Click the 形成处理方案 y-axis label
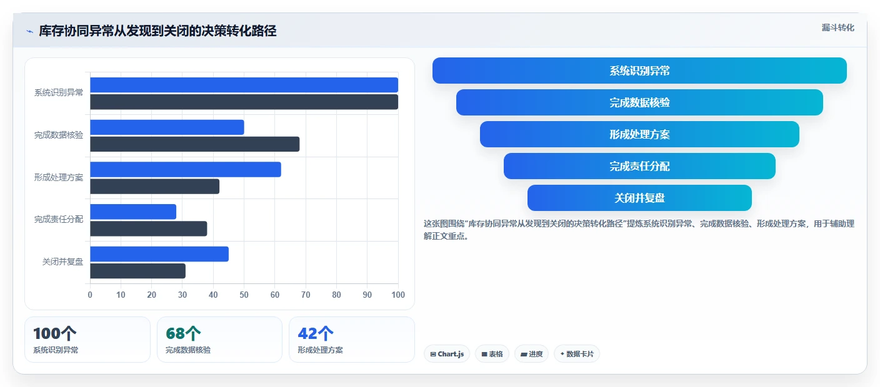The width and height of the screenshot is (880, 387). click(59, 177)
